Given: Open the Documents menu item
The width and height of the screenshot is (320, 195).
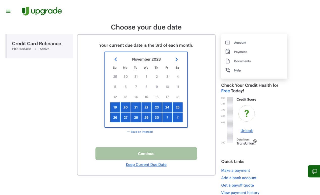Looking at the screenshot, I should 242,61.
